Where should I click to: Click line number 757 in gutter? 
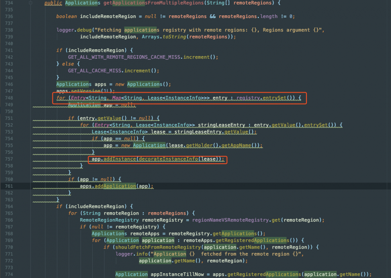pos(9,159)
